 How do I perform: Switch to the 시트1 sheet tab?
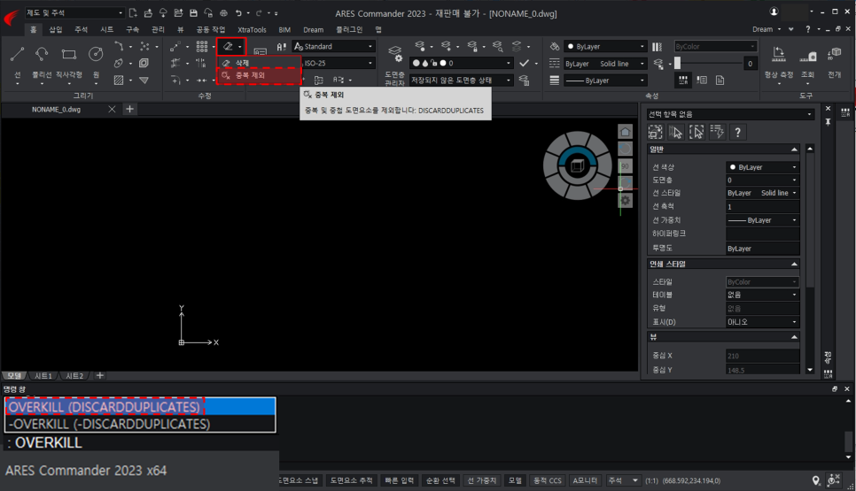click(43, 376)
